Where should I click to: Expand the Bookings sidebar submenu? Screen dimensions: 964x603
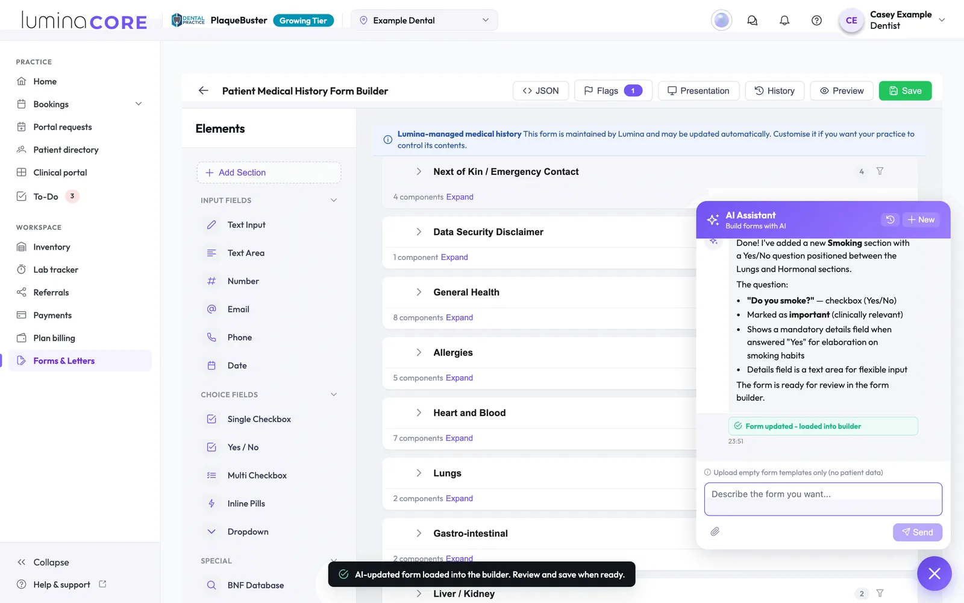coord(139,104)
